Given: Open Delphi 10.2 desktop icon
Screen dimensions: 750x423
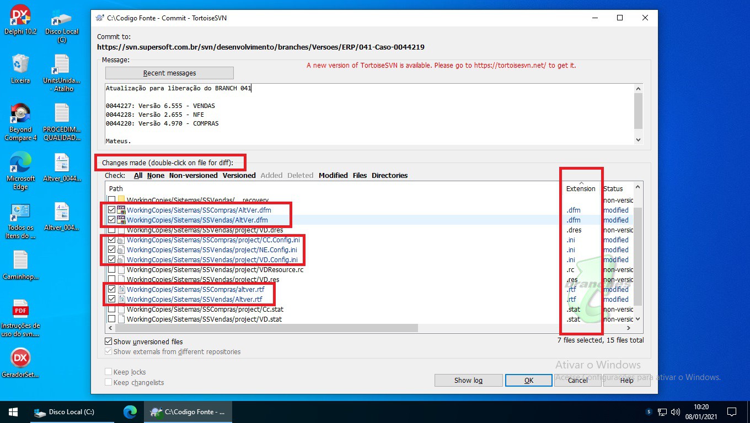Looking at the screenshot, I should click(x=20, y=17).
